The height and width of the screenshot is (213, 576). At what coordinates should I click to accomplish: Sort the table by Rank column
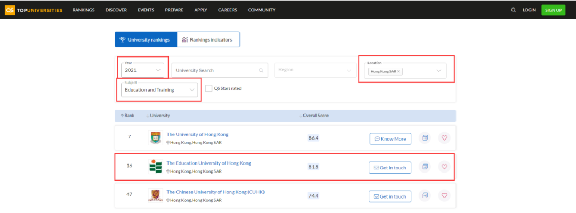pos(127,116)
